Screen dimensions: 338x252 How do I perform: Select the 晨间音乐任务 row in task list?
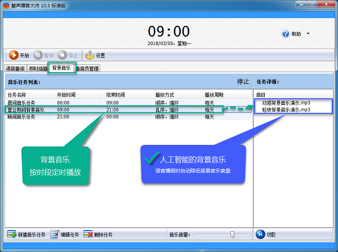point(21,103)
